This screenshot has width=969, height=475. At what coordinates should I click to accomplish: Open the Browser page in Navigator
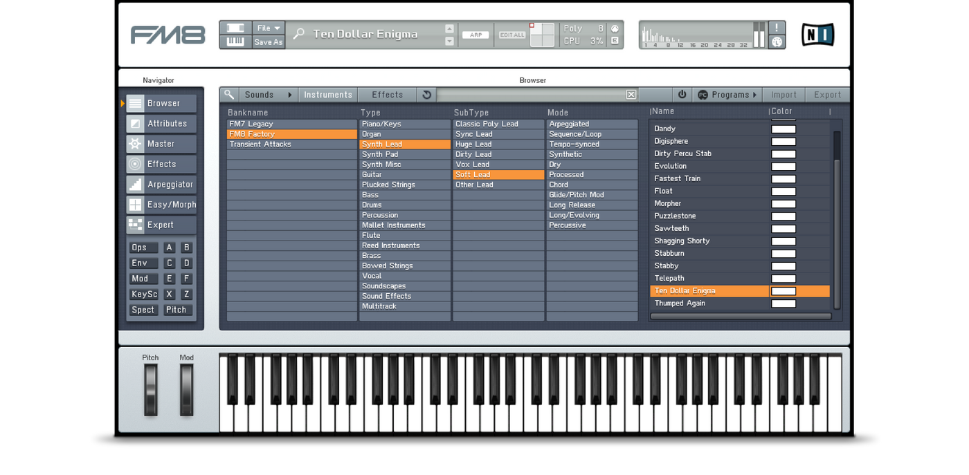click(x=161, y=104)
